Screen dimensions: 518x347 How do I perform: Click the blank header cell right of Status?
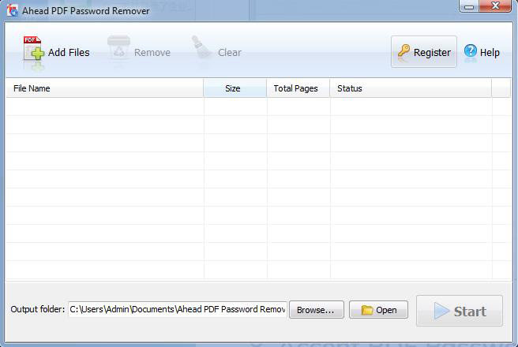coord(501,88)
